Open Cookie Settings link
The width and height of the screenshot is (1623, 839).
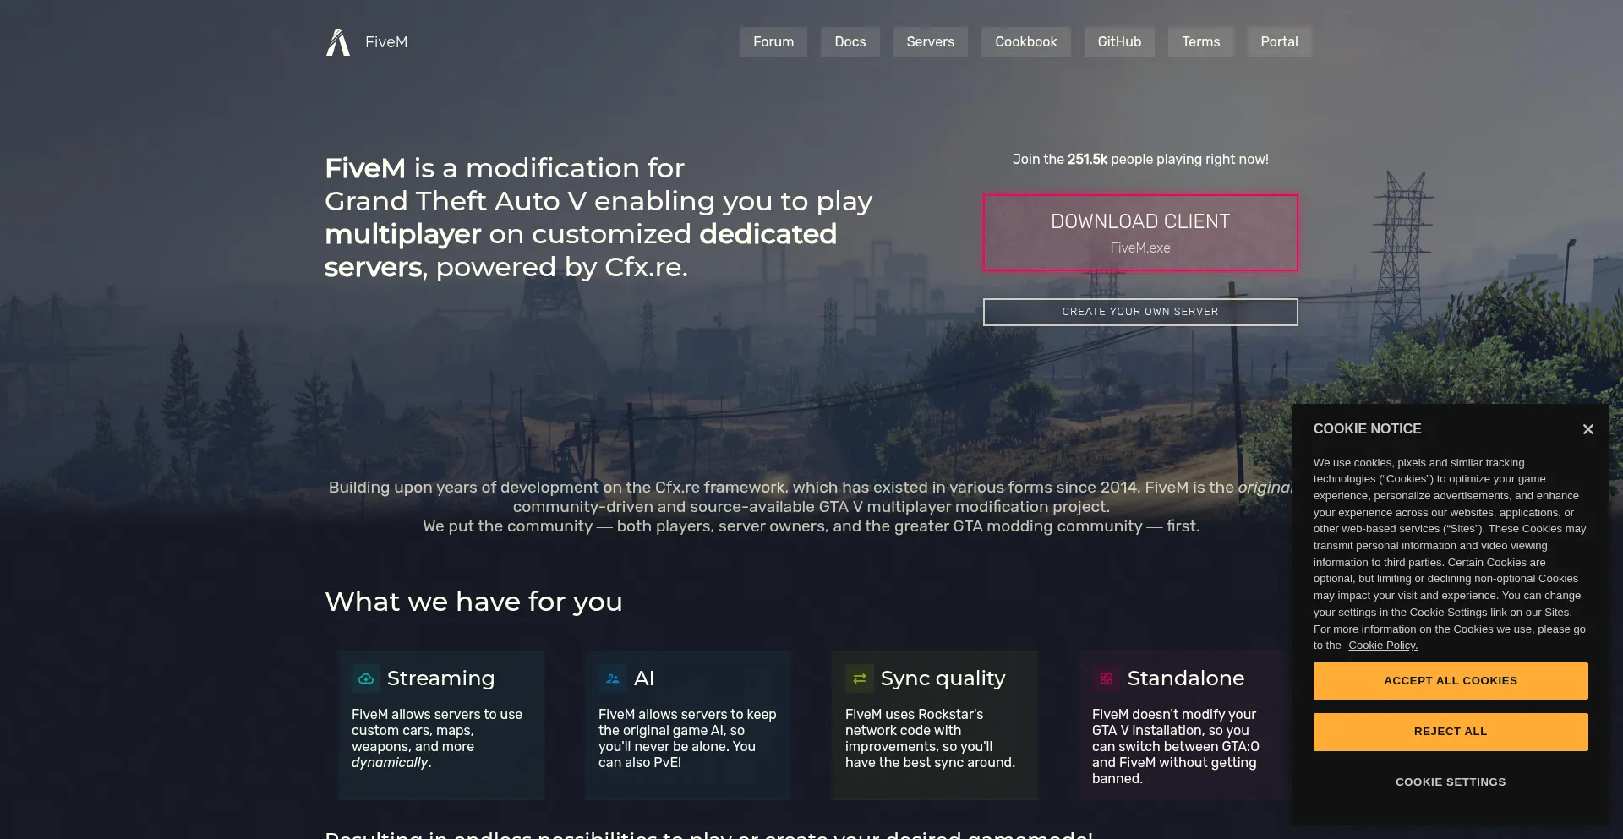click(1450, 782)
